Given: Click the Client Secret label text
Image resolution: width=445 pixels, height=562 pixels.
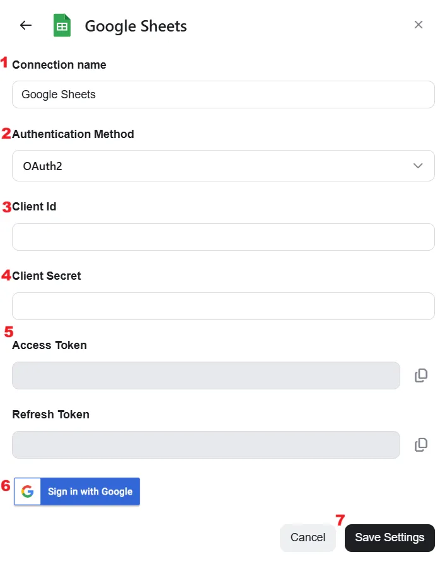Looking at the screenshot, I should pos(47,275).
